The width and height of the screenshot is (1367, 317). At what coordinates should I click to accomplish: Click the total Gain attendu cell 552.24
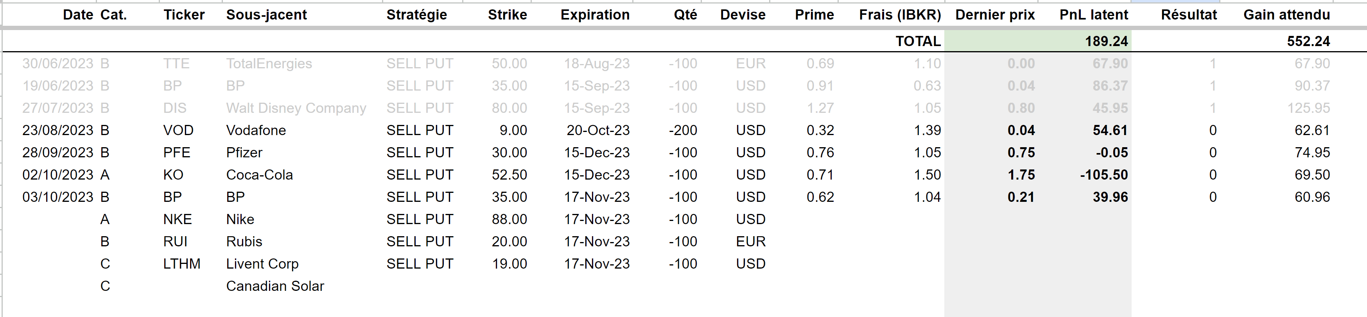point(1308,41)
